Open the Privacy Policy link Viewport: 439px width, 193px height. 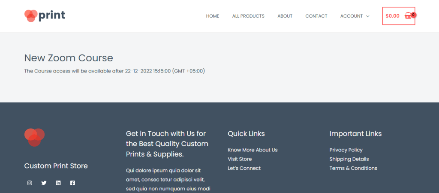click(346, 150)
